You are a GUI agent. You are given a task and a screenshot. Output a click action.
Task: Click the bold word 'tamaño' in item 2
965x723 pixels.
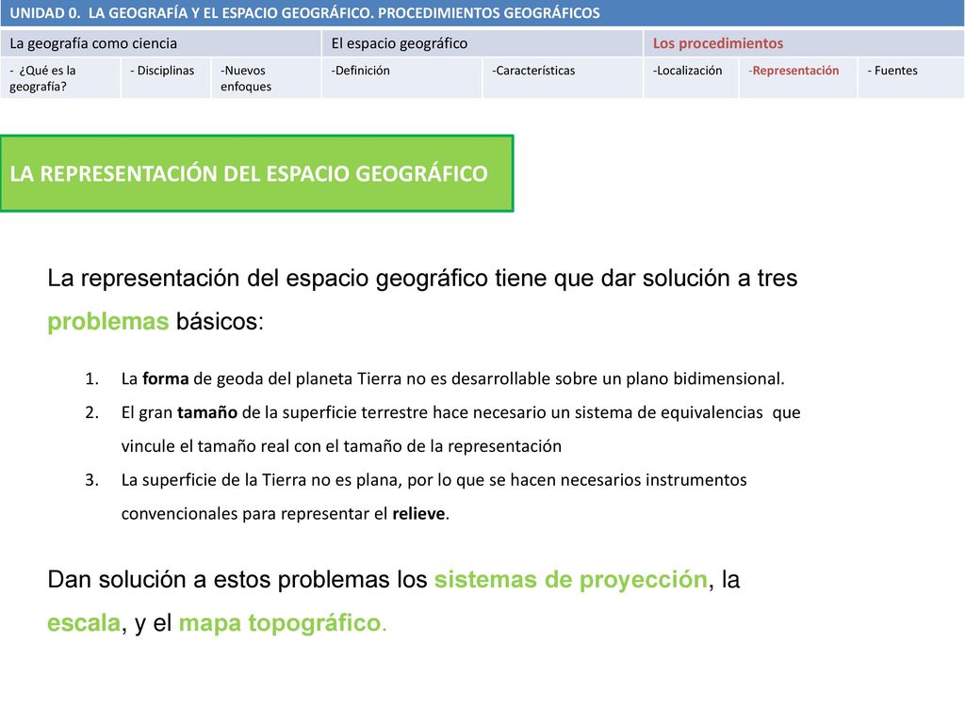pos(207,412)
